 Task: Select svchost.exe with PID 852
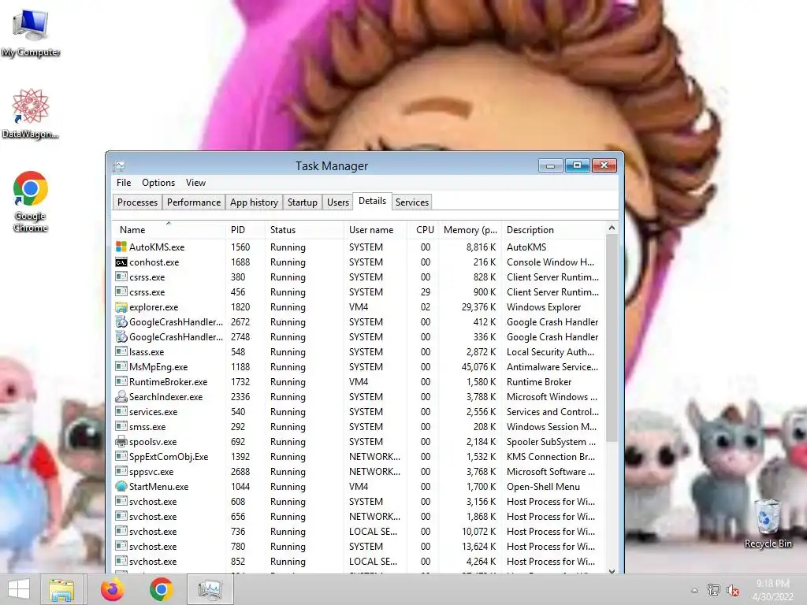pos(359,561)
